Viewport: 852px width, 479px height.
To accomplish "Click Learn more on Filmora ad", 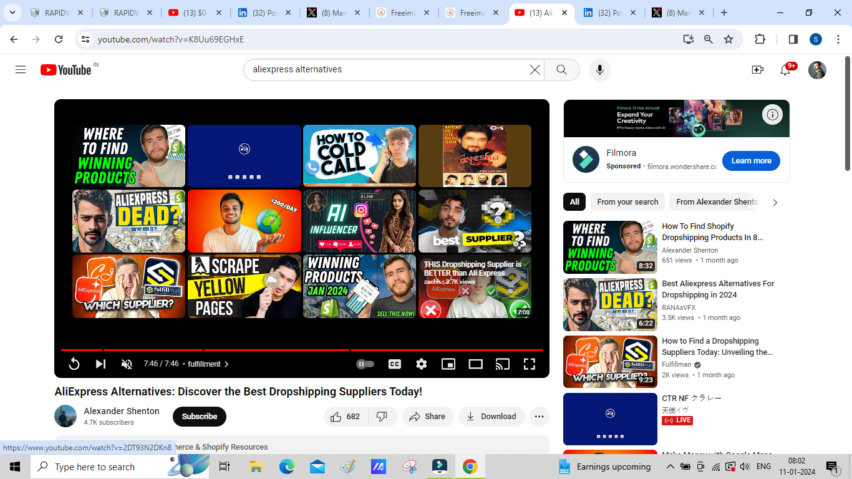I will pyautogui.click(x=751, y=161).
